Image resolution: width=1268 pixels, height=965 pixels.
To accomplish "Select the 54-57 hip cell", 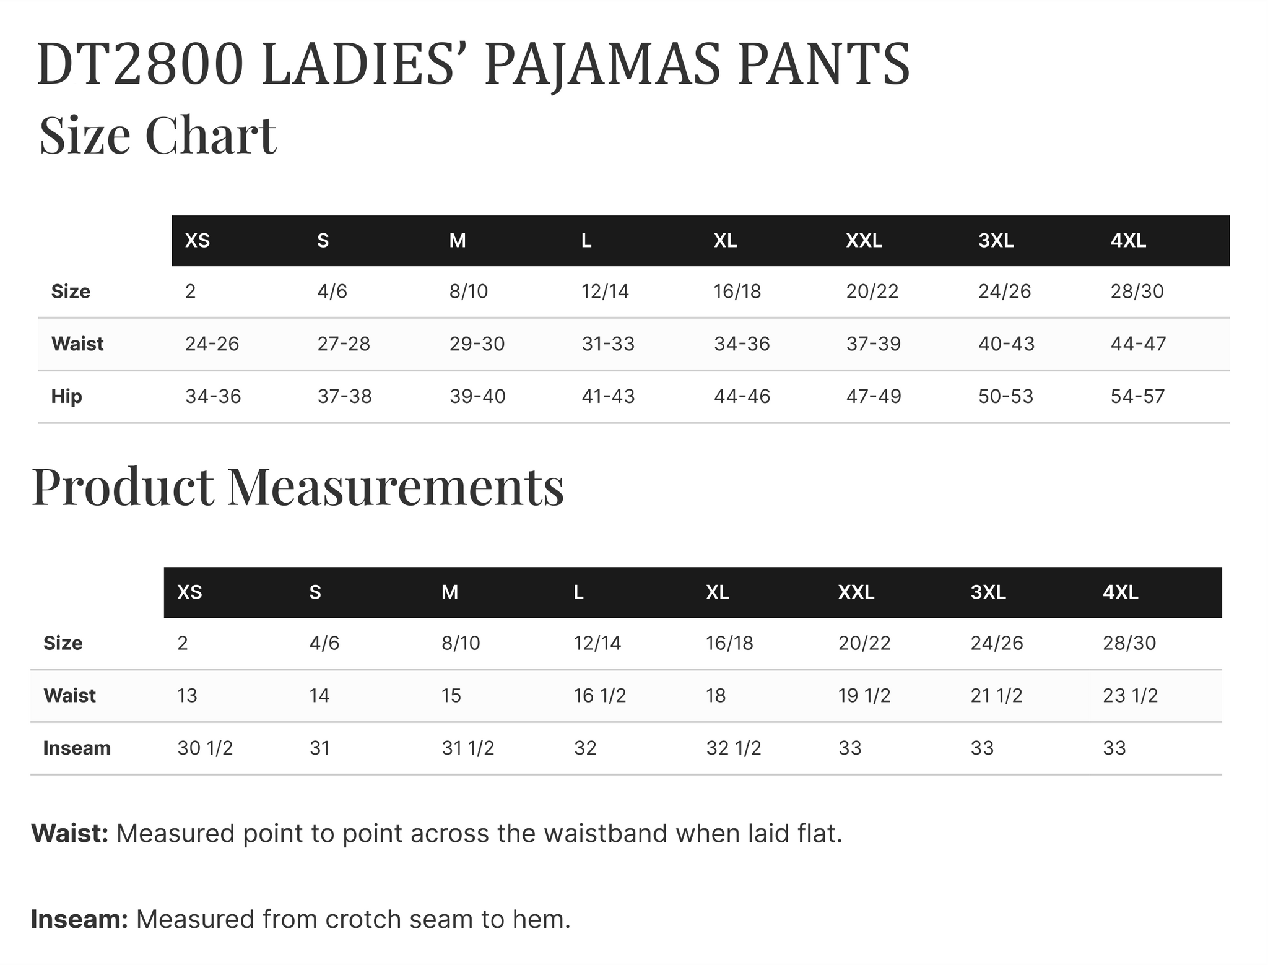I will click(1137, 396).
